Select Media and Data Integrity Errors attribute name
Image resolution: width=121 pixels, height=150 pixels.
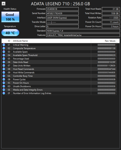(x=28, y=90)
